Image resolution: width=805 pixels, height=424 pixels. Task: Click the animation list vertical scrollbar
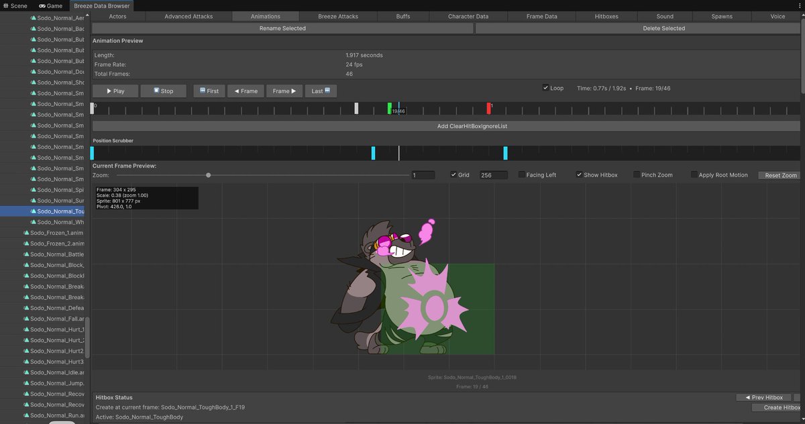coord(87,337)
